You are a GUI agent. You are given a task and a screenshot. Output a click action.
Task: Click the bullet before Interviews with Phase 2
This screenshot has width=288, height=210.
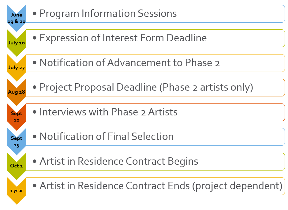click(x=34, y=112)
